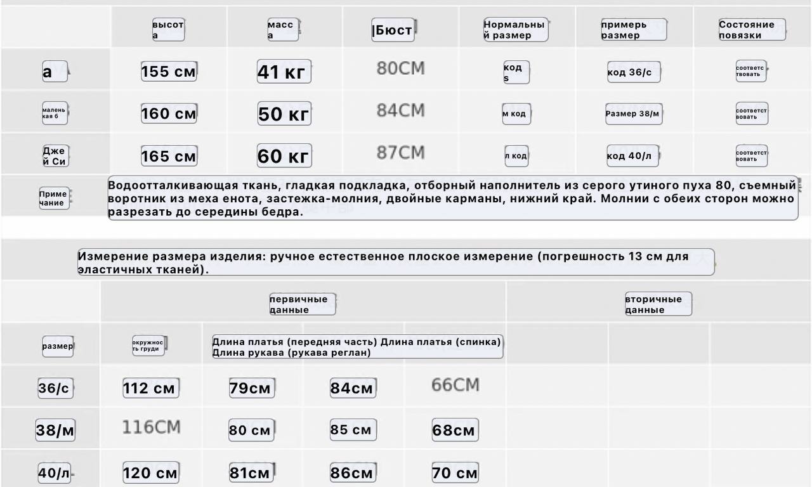
Task: Click the '41 кг' weight cell
Action: [x=284, y=71]
